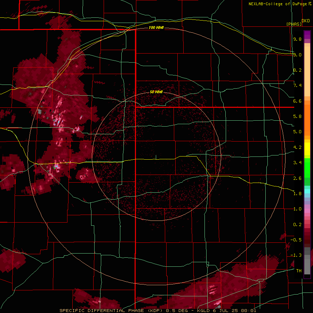Click the -0.5 legend value
Viewport: 313px width, 313px height.
(x=296, y=240)
